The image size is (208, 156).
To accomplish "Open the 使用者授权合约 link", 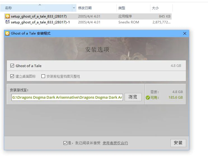I will click(115, 143).
